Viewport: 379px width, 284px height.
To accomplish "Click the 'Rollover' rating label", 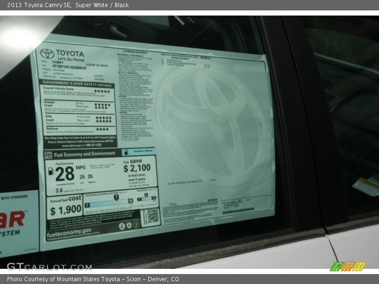I will point(53,128).
